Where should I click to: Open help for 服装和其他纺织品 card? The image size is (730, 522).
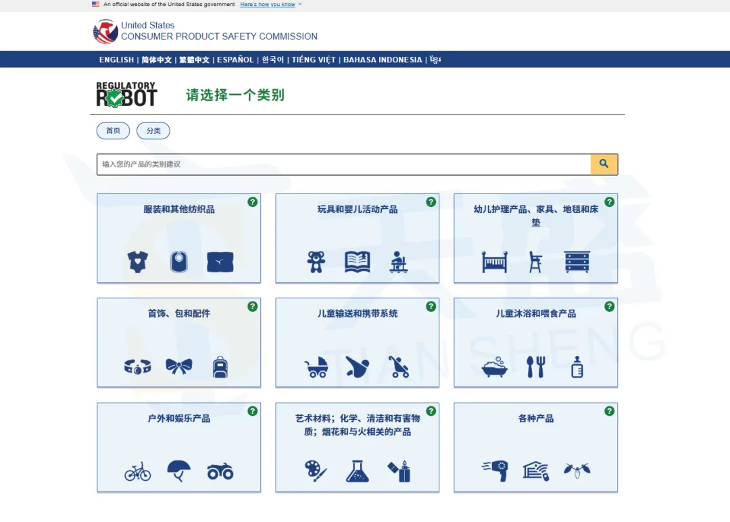252,202
